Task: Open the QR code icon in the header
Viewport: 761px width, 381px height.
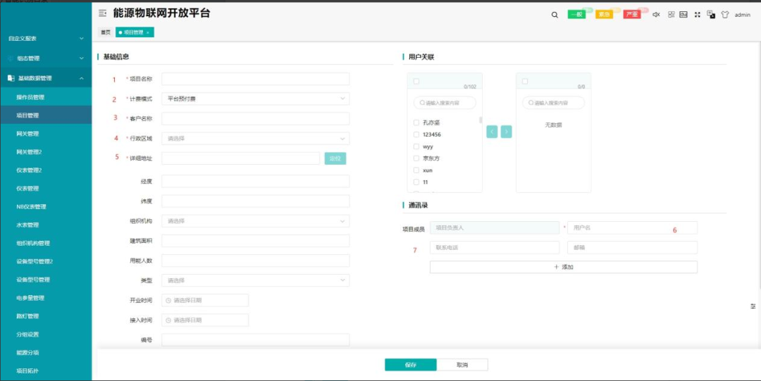Action: click(672, 15)
